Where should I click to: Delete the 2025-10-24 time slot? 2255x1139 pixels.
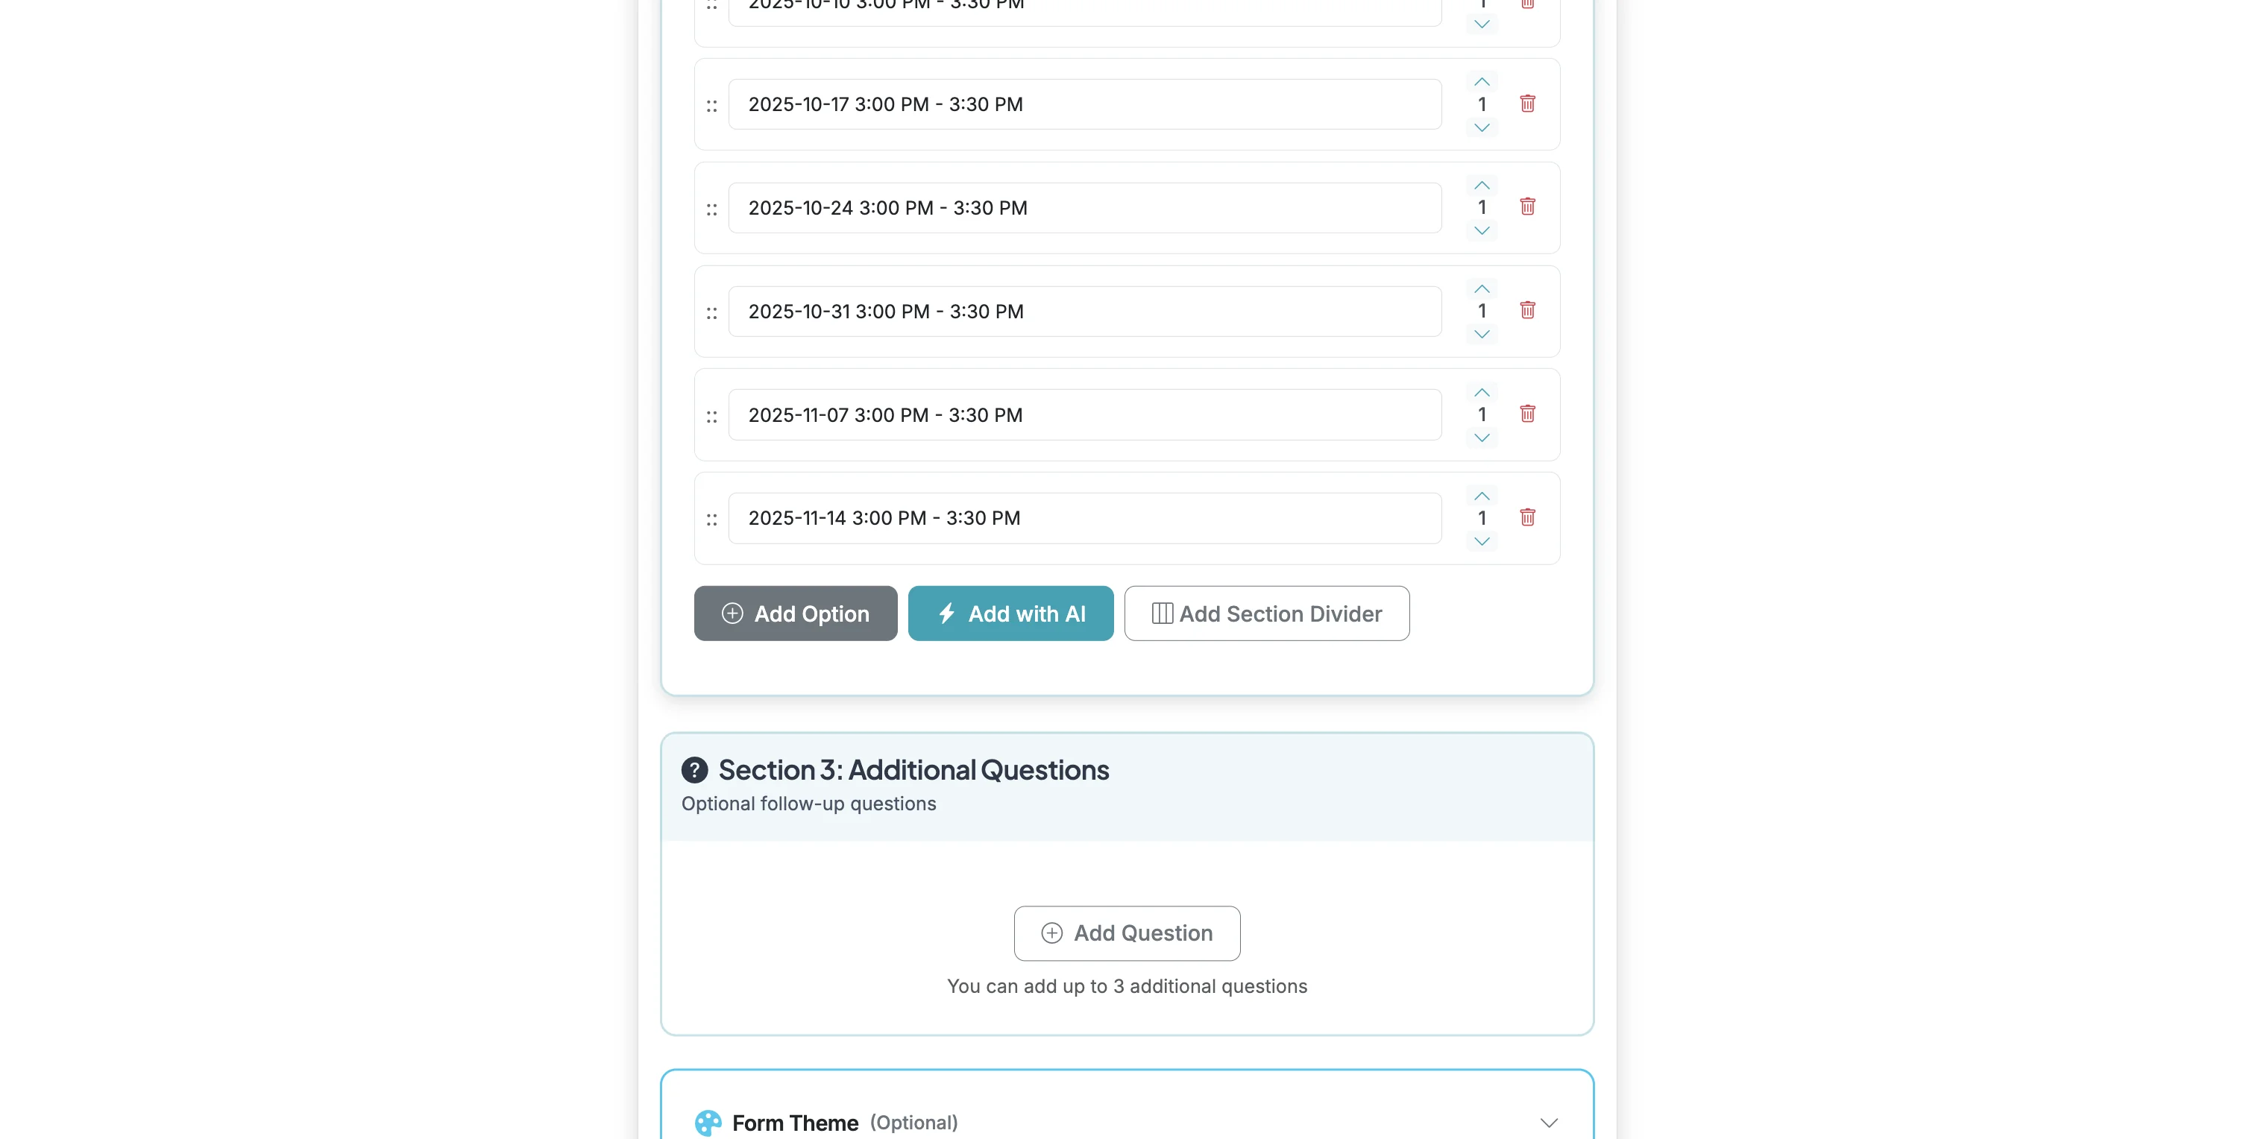coord(1529,207)
